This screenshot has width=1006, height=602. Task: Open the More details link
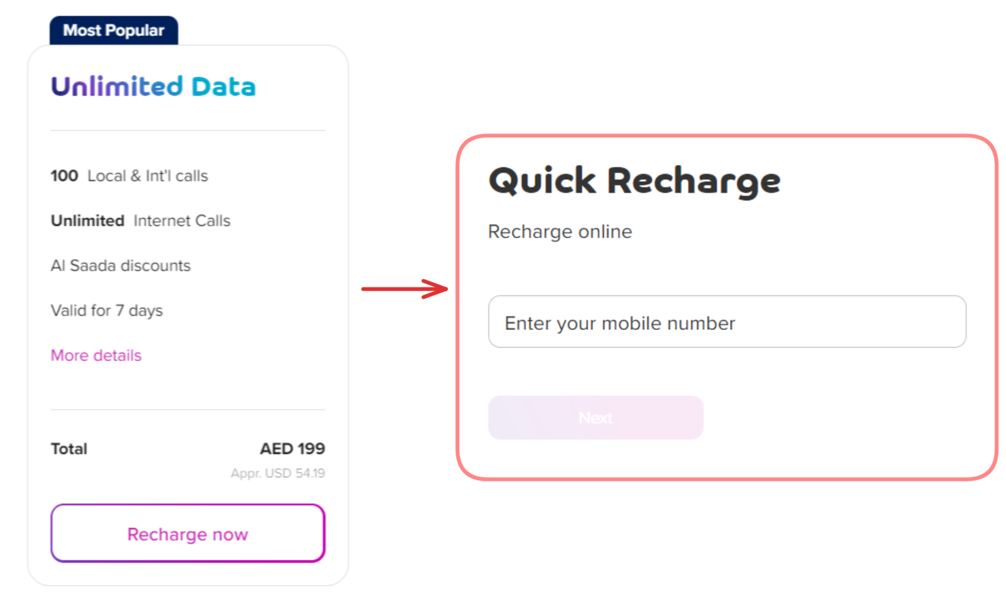pyautogui.click(x=96, y=355)
